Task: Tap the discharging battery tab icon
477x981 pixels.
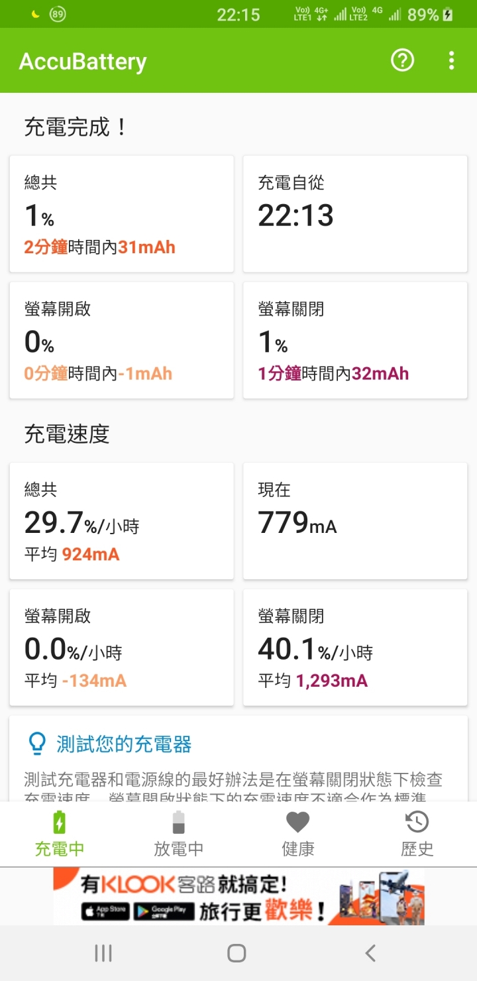Action: click(179, 823)
